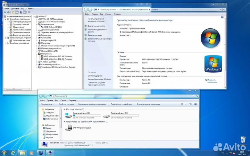Open Windows Media Player from taskbar
250x156 pixels.
coord(31,153)
